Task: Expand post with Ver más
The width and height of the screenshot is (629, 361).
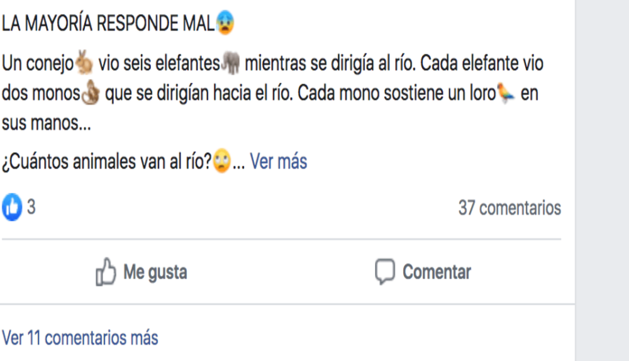Action: 279,162
